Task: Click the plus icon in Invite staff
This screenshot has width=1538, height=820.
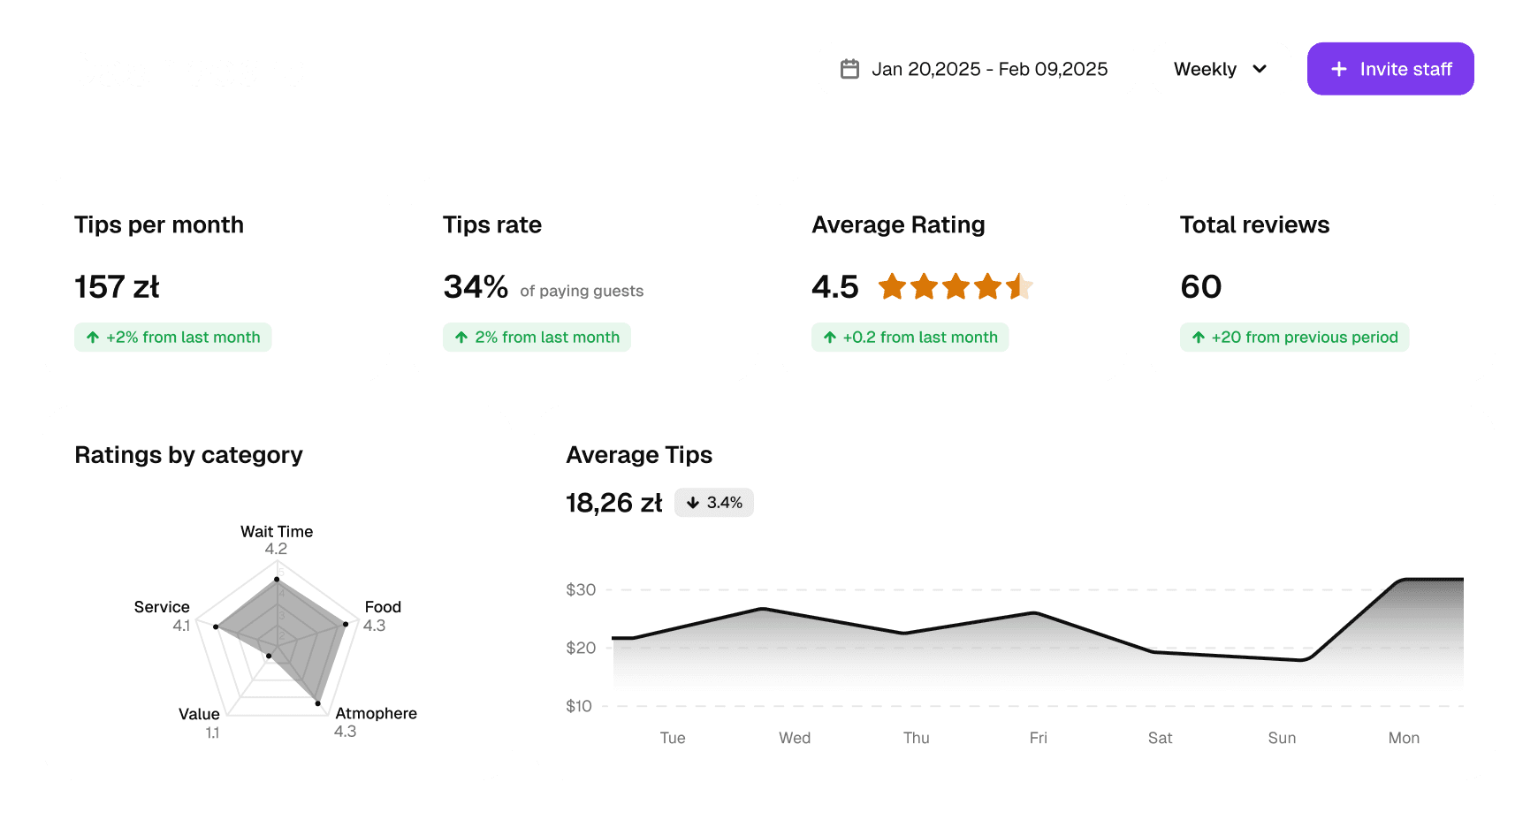Action: (1339, 69)
